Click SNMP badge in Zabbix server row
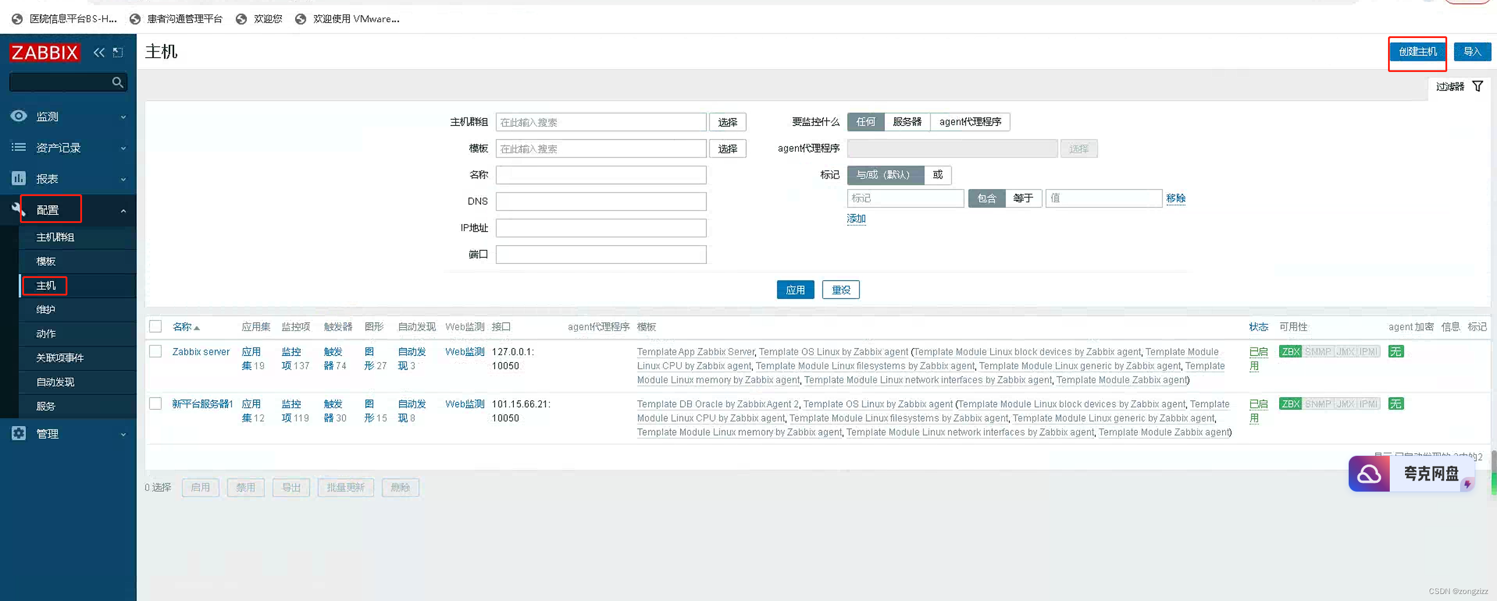The width and height of the screenshot is (1497, 601). [1318, 352]
